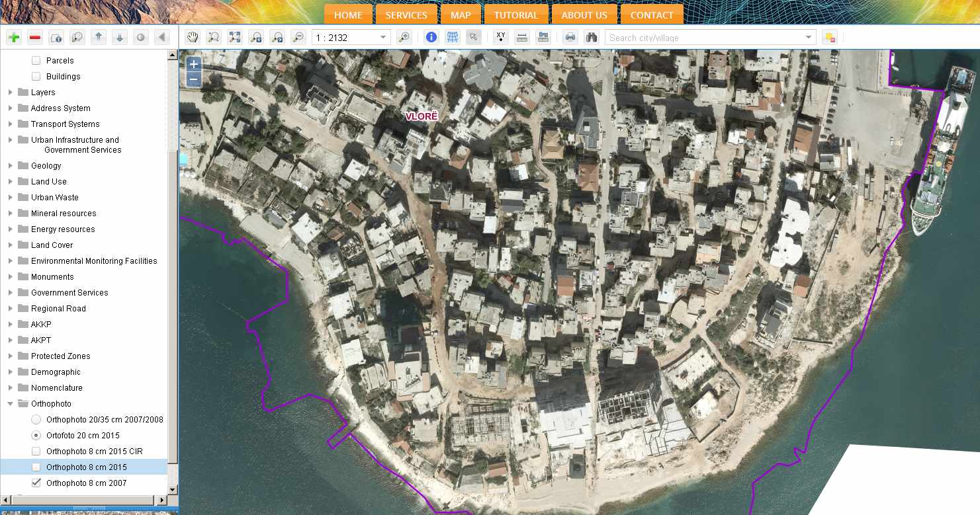Image resolution: width=980 pixels, height=515 pixels.
Task: Enable the Parcels layer checkbox
Action: click(x=36, y=61)
